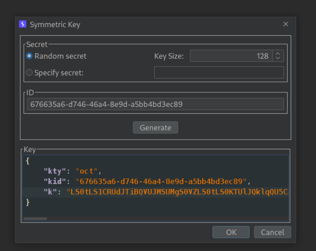Place cursor at opening brace of JSON
Viewport: 316px width, 251px height.
[27, 161]
